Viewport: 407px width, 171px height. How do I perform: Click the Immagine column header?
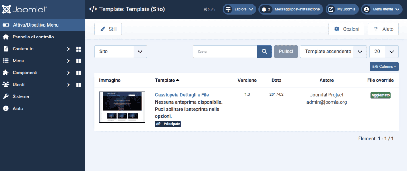click(x=110, y=80)
